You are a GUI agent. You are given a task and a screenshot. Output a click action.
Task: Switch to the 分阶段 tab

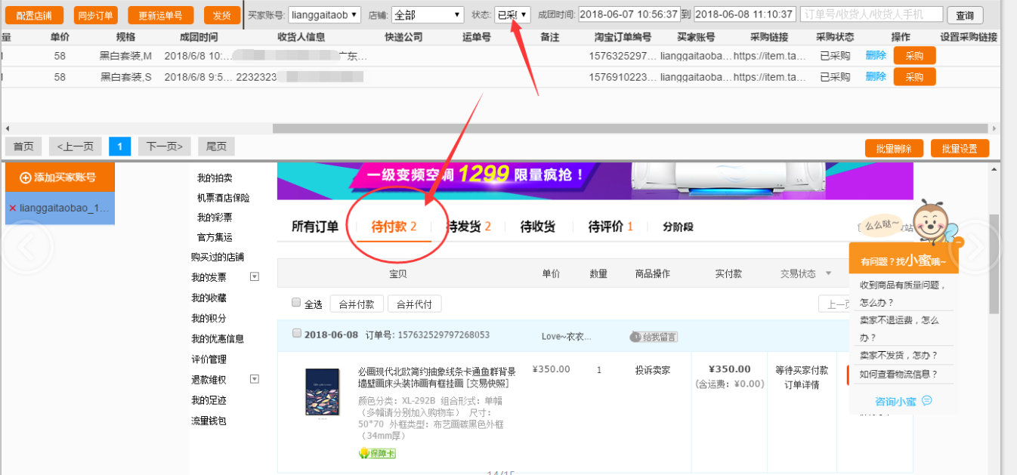coord(678,227)
